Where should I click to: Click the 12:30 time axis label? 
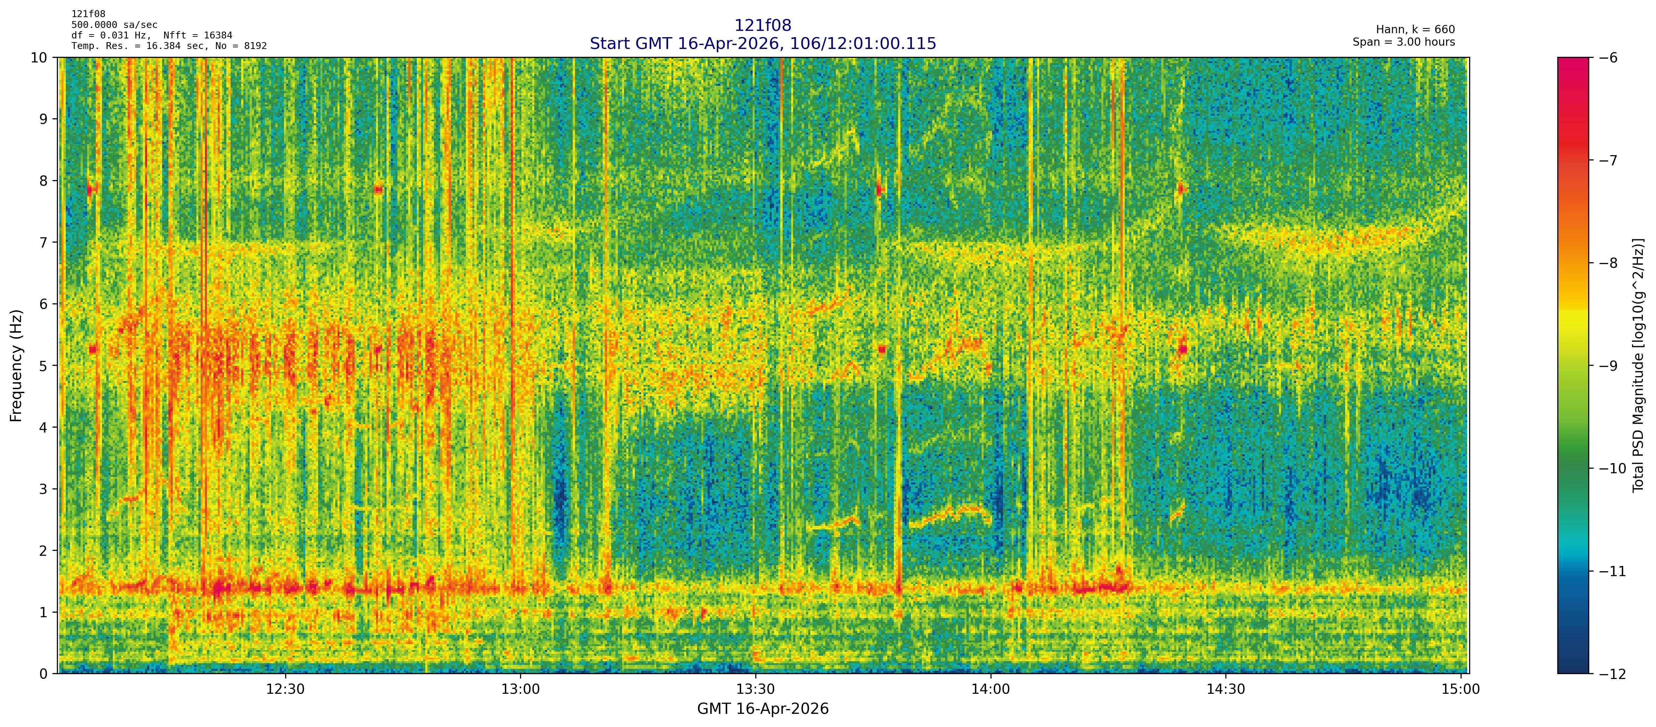(285, 690)
